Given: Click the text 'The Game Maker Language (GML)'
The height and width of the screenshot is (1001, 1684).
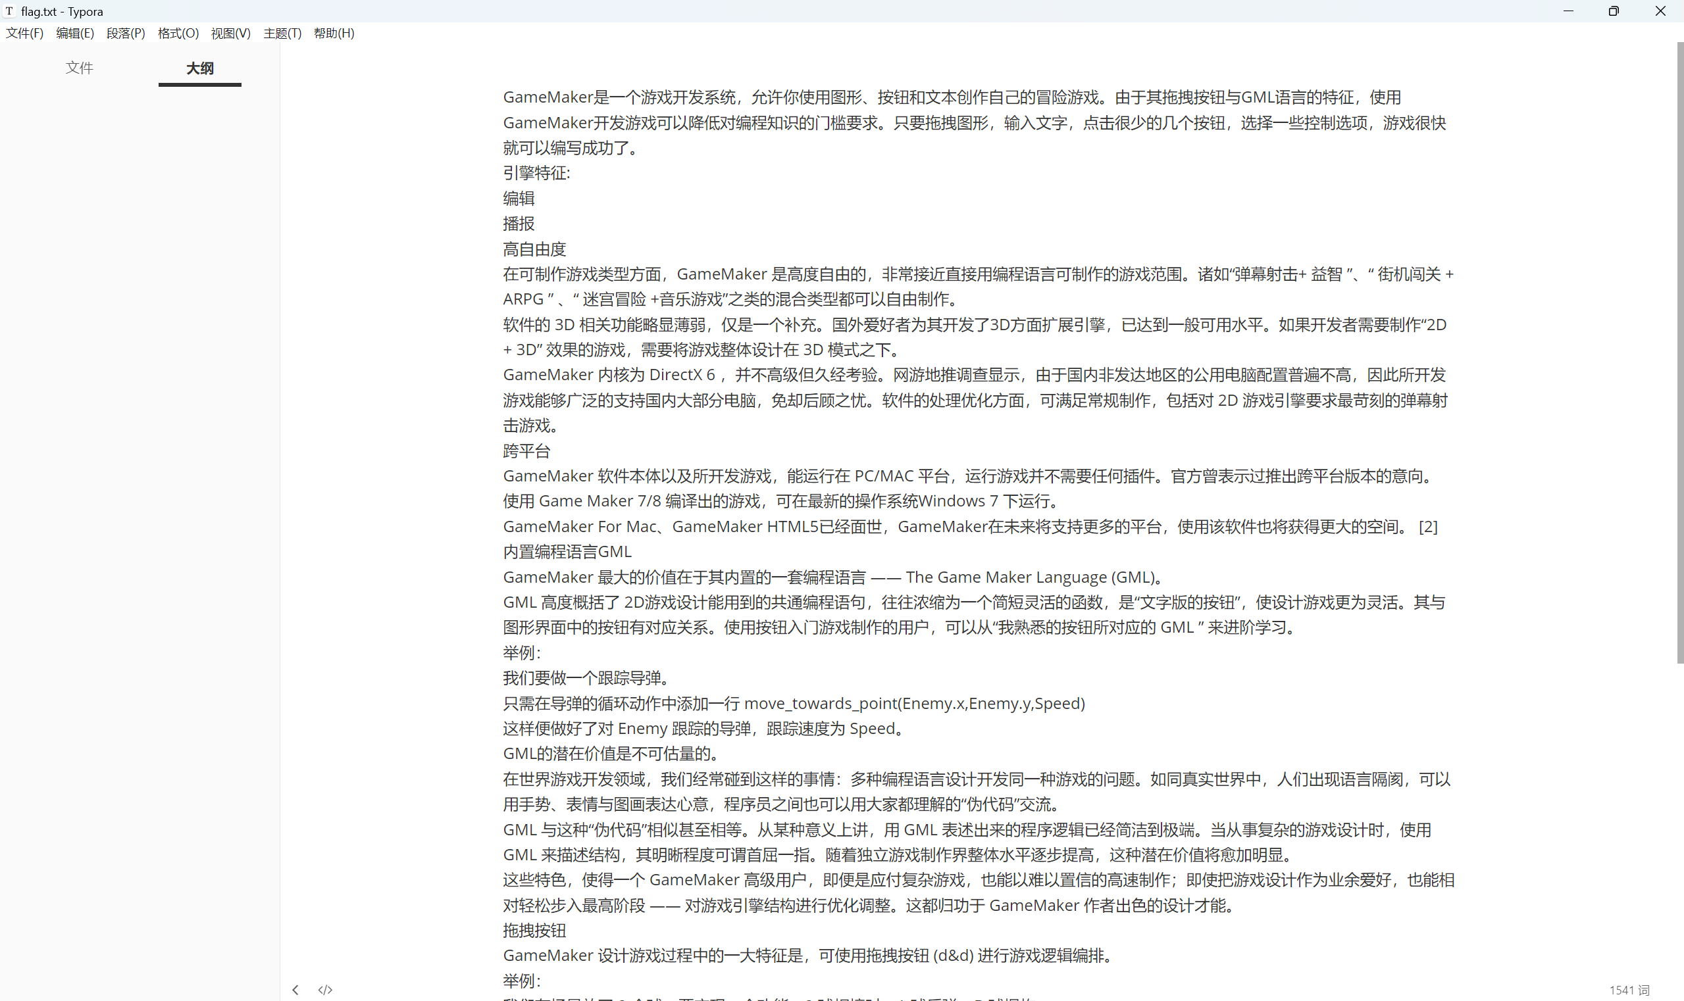Looking at the screenshot, I should coord(1030,577).
